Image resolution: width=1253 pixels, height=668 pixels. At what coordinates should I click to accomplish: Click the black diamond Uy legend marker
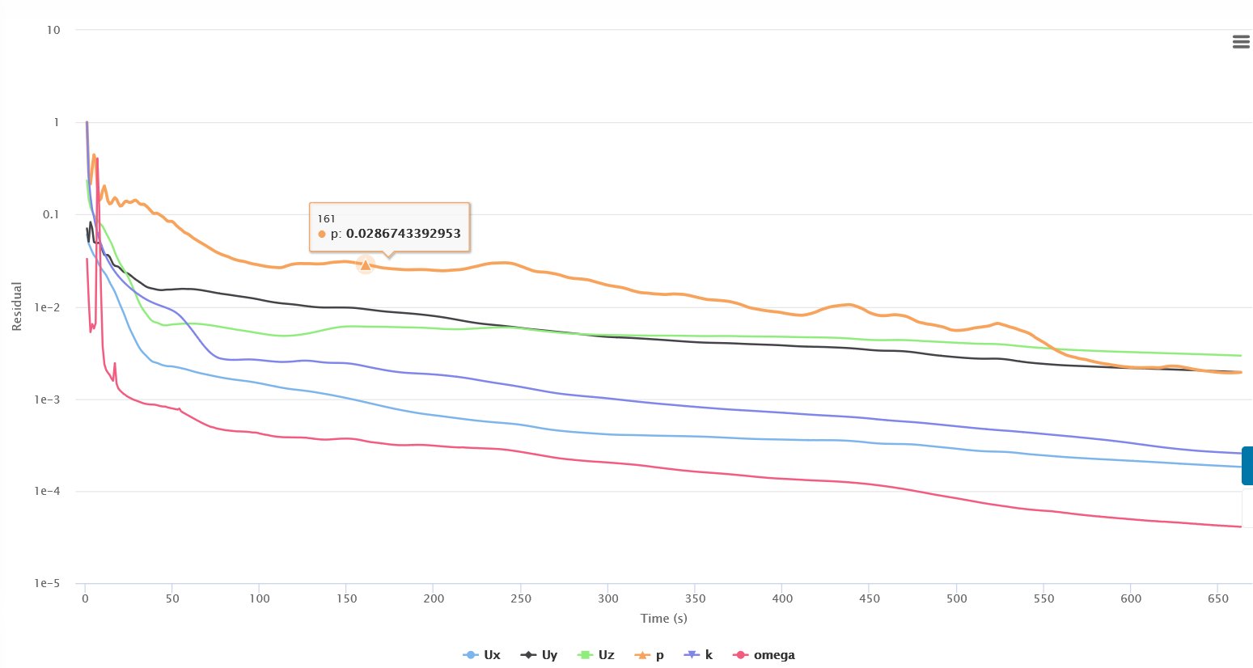point(528,655)
